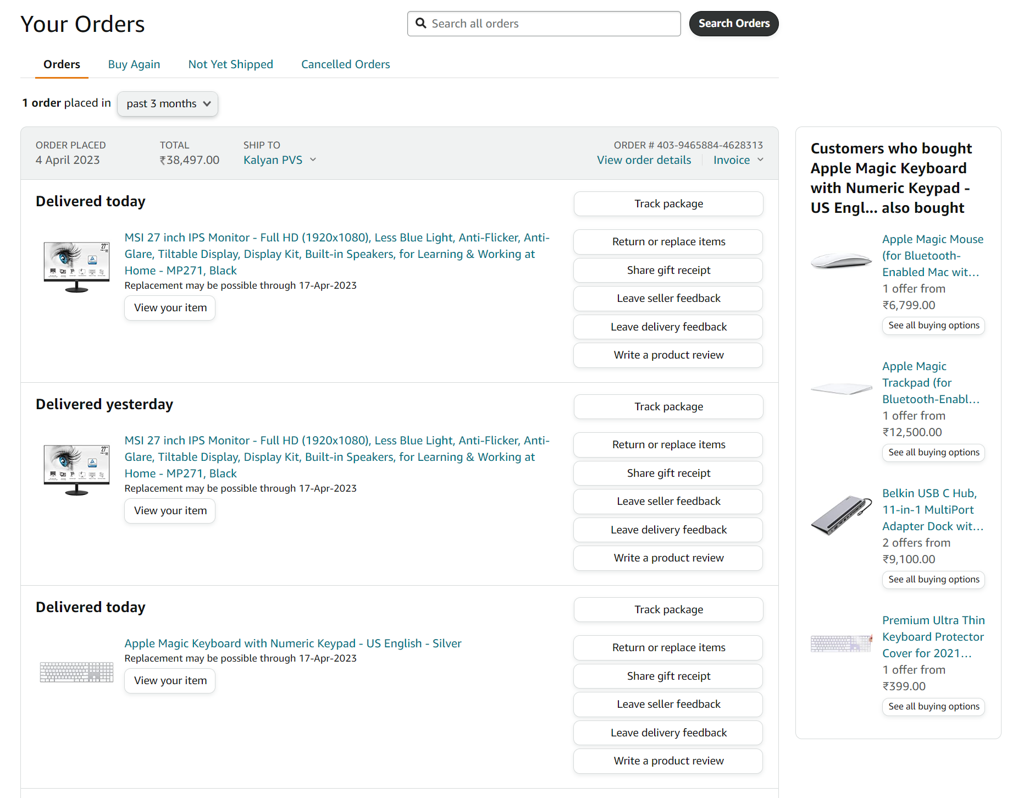Click the ₹12,500.00 price of Magic Trackpad
This screenshot has height=798, width=1029.
tap(912, 432)
